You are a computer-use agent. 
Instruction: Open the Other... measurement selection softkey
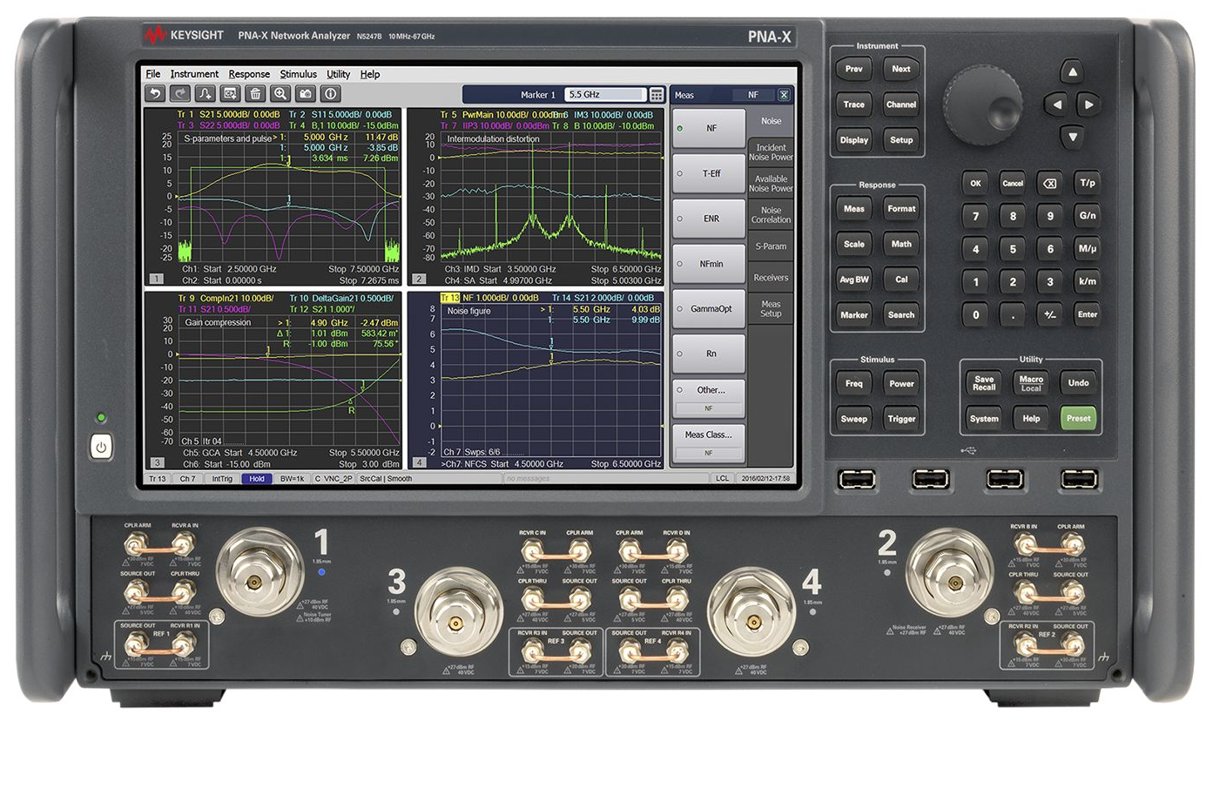pyautogui.click(x=708, y=398)
